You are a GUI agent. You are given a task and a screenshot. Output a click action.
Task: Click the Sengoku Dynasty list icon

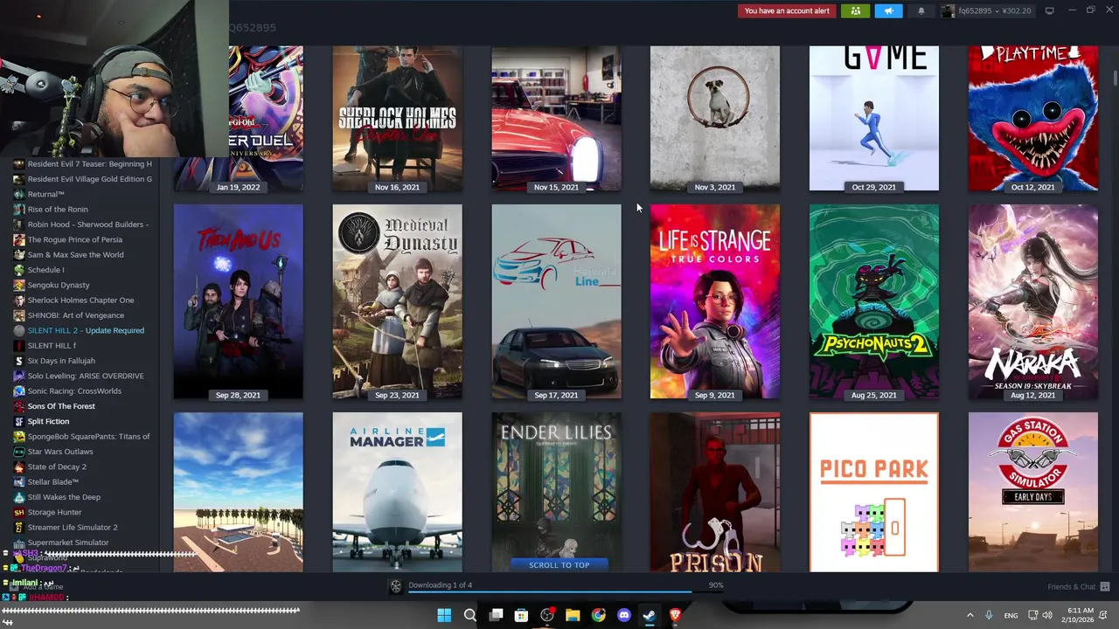(19, 285)
